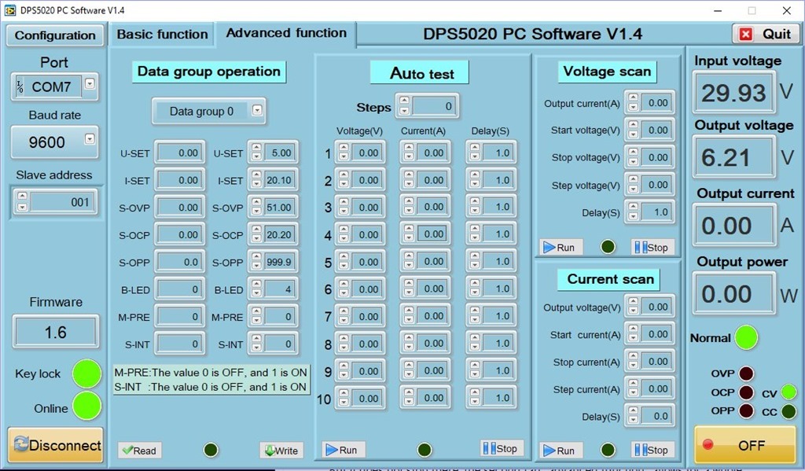Select the Advanced function tab
The height and width of the screenshot is (471, 805).
(286, 33)
